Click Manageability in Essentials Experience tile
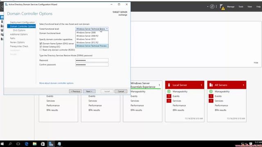Screen dimensions: 262x147 [x=138, y=91]
